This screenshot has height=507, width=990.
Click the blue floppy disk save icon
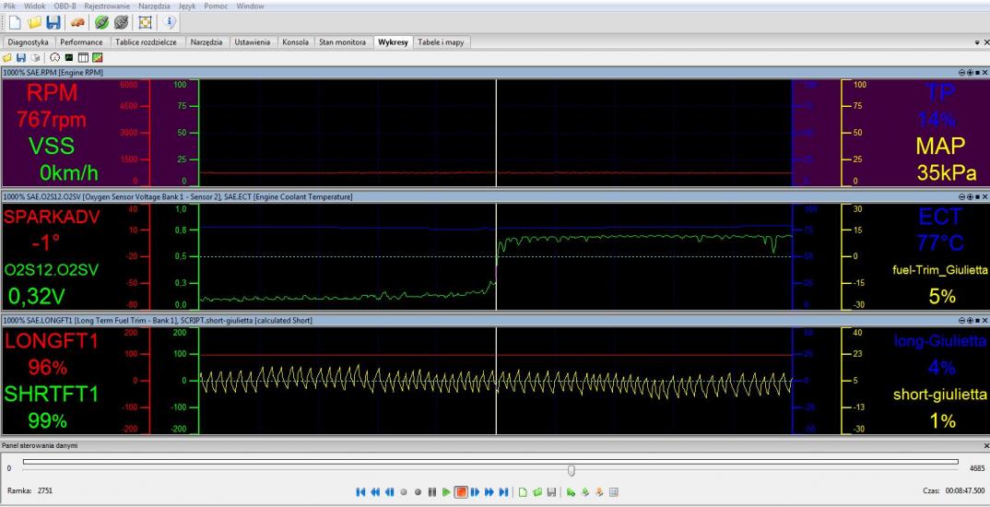(x=53, y=23)
